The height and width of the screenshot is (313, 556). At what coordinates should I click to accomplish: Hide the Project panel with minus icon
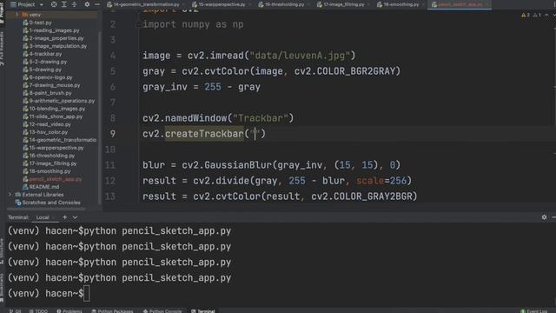tap(96, 4)
